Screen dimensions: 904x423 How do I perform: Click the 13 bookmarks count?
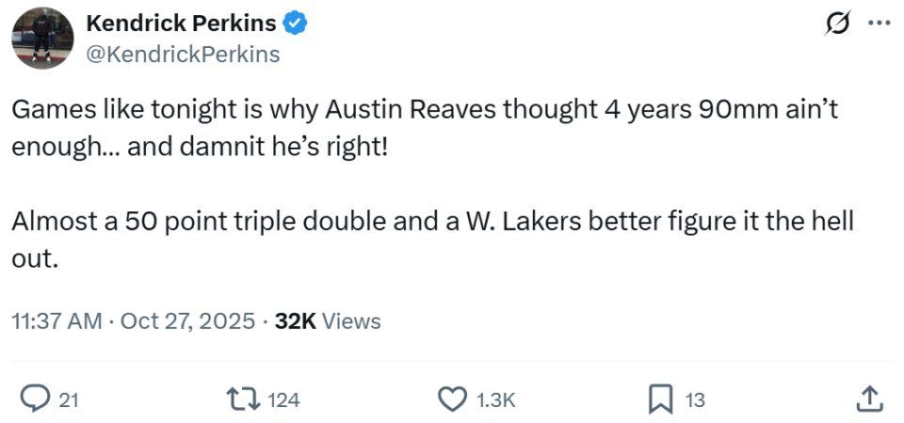pos(694,400)
